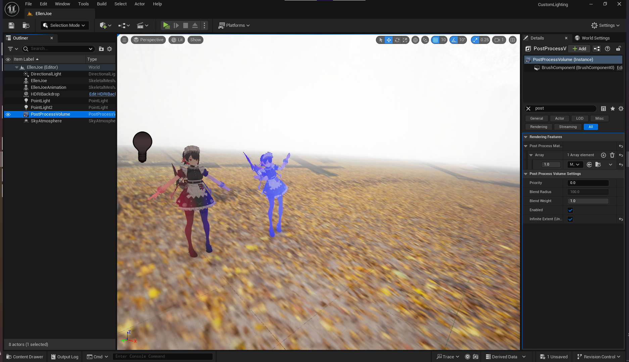Click the Outliner search field

59,49
